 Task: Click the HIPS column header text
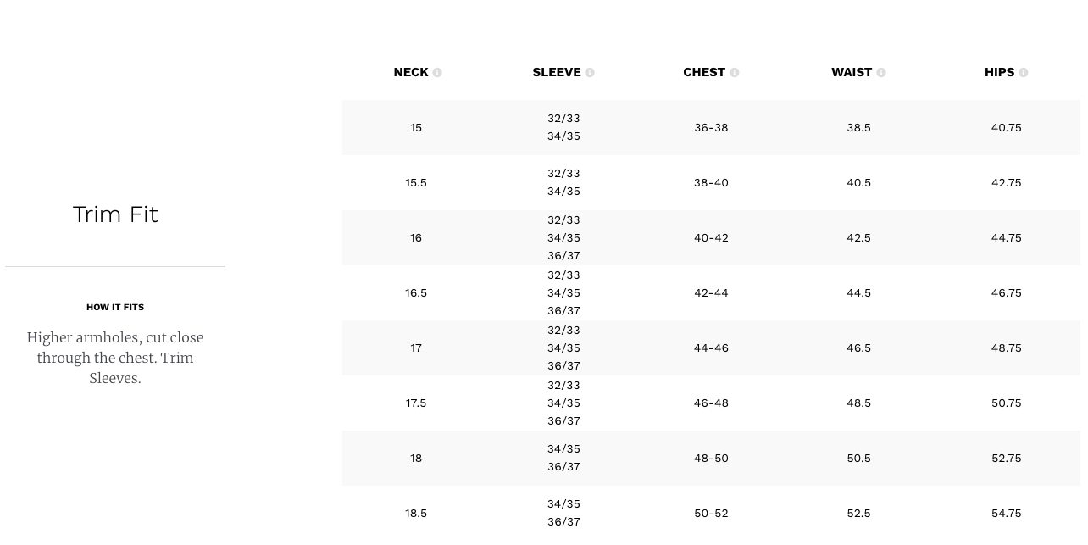(999, 73)
